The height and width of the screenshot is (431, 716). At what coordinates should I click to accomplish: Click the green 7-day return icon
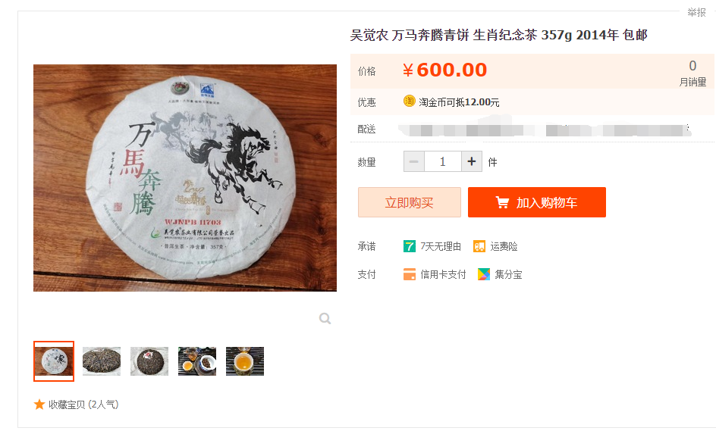coord(409,247)
